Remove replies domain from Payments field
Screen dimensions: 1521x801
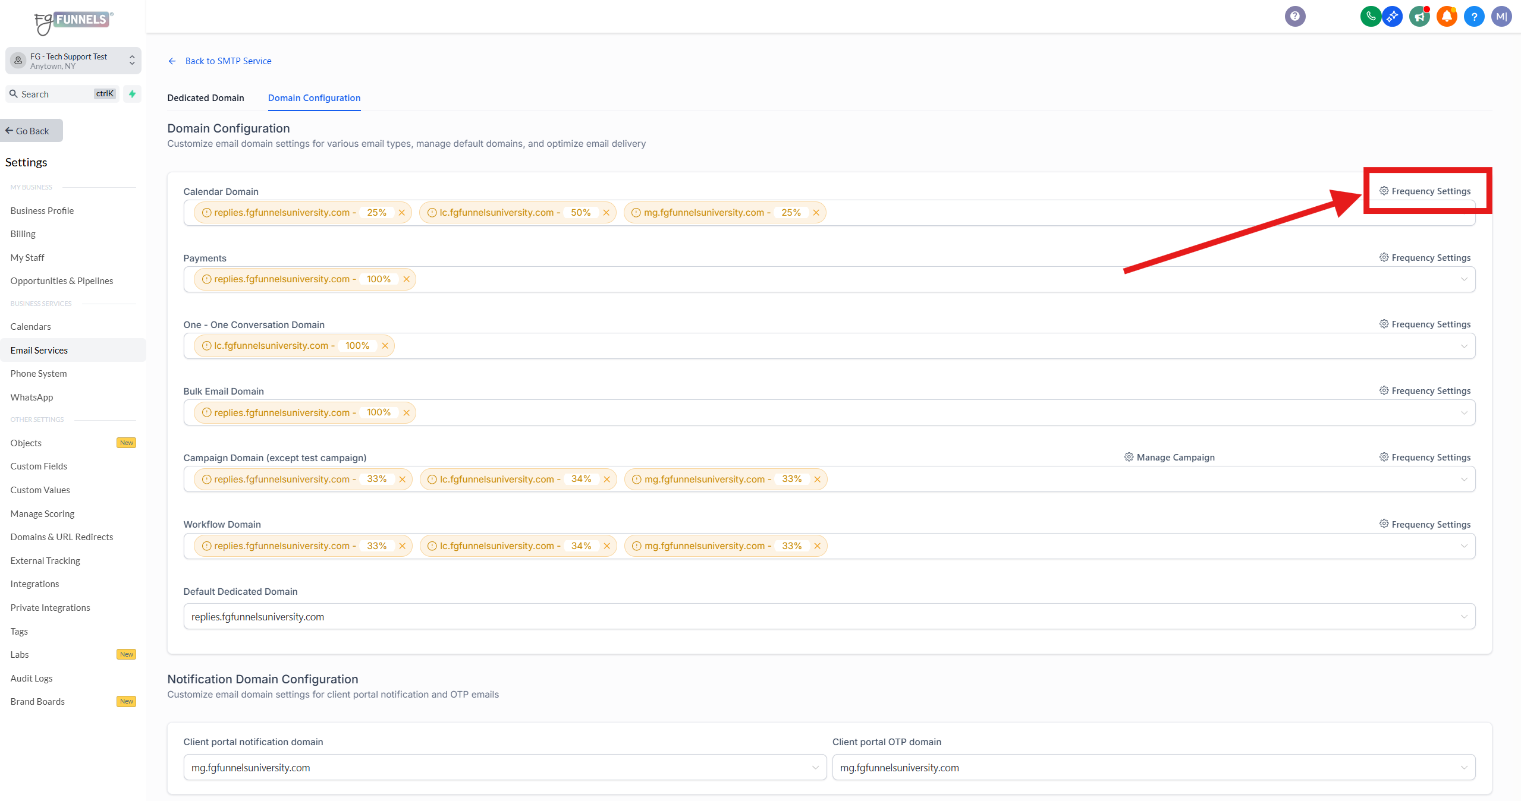[406, 279]
